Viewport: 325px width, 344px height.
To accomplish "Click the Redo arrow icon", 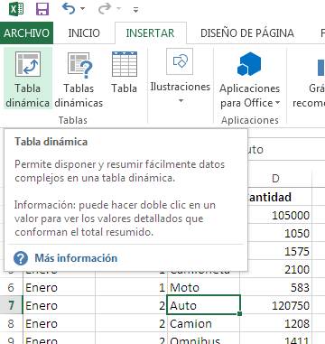I will (x=104, y=9).
